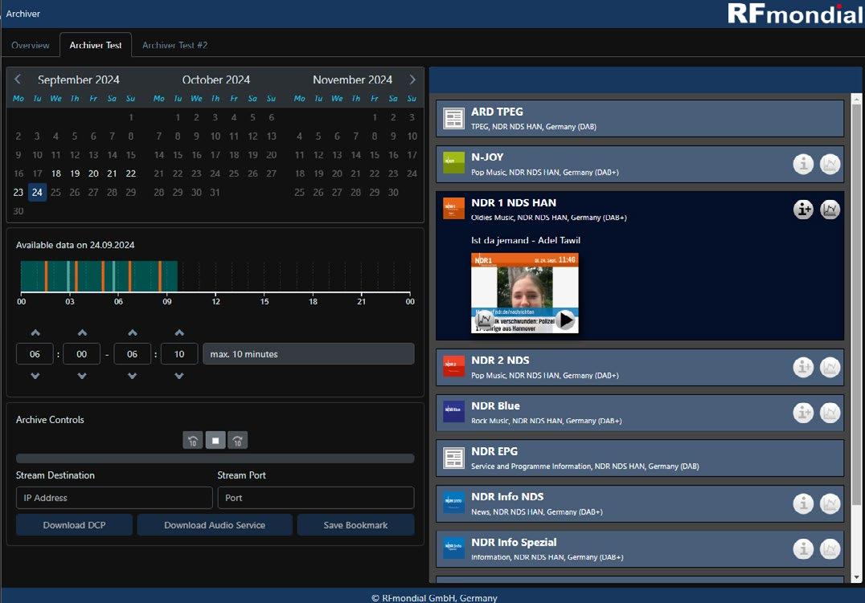865x603 pixels.
Task: Open info icon for NDR Info NDS
Action: [803, 503]
